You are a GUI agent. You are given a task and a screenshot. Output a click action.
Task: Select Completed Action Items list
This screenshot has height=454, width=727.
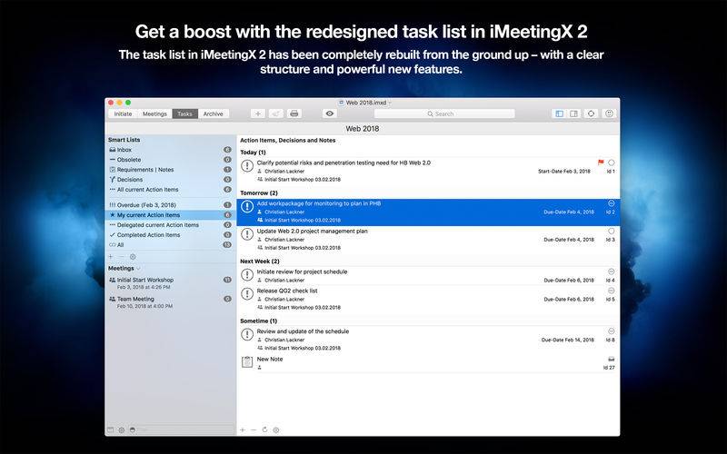tap(171, 235)
